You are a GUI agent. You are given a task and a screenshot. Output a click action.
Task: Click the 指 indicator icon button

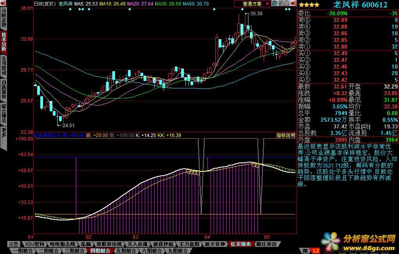[x=274, y=3]
